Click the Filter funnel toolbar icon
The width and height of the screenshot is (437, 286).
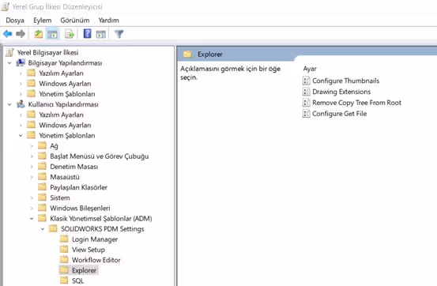click(x=119, y=34)
